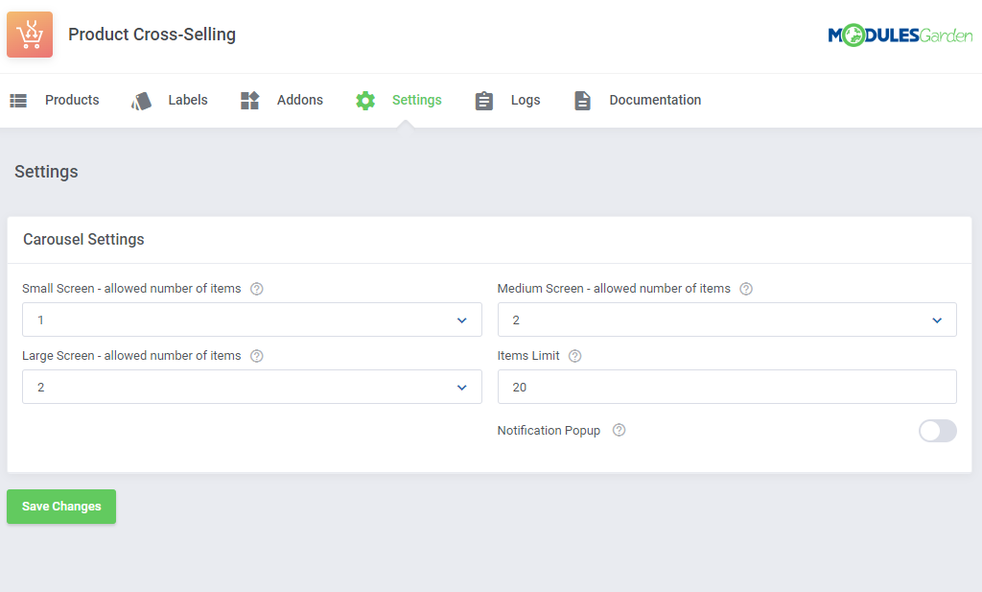Click the Logs clipboard icon

[483, 100]
